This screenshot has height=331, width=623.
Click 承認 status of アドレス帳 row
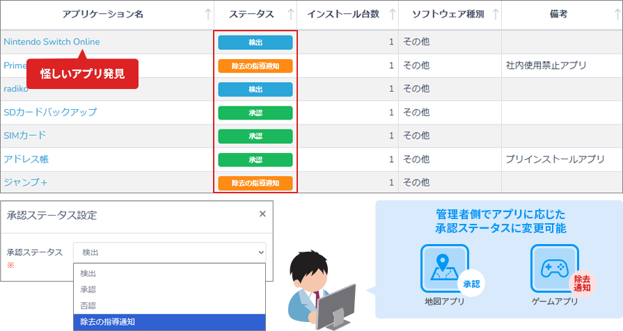pos(255,159)
